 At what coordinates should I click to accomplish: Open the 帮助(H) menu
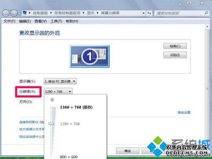72,21
